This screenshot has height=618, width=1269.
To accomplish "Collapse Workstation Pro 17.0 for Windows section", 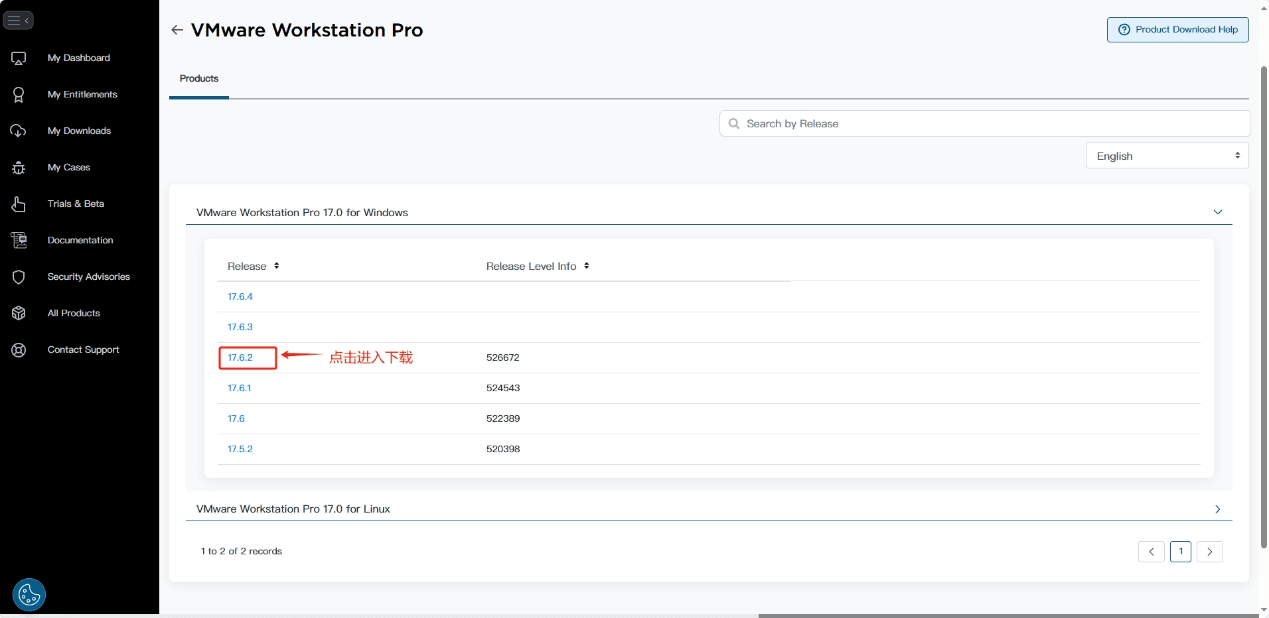I will 1217,212.
